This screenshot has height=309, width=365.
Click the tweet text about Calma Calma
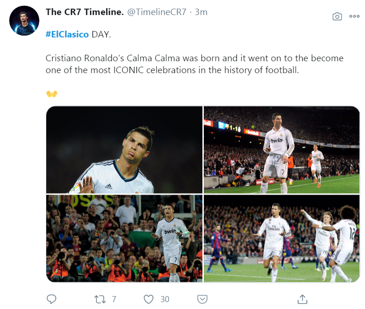tap(194, 64)
